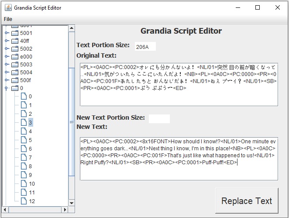Select tree label "5001"
289x218 pixels.
26,33
